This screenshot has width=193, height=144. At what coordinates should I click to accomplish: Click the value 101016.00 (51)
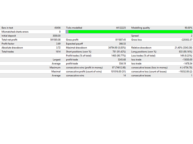(118, 71)
